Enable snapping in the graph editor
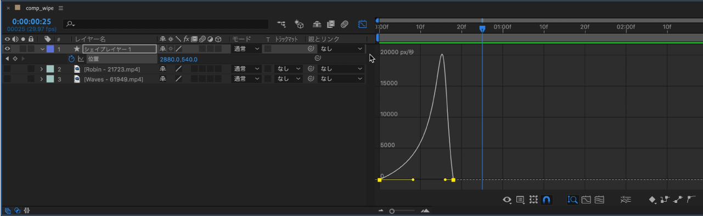The height and width of the screenshot is (216, 703). (x=547, y=200)
